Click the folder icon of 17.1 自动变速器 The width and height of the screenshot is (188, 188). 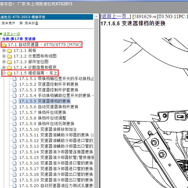tap(4, 45)
